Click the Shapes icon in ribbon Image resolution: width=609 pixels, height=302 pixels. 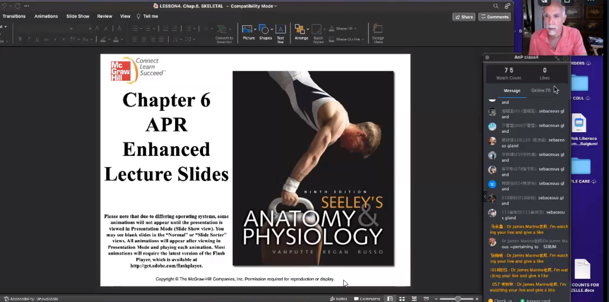pyautogui.click(x=264, y=30)
